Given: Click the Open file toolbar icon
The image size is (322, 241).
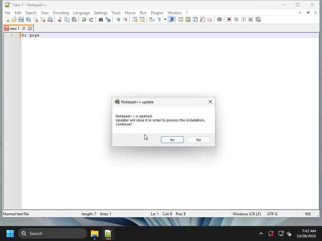Looking at the screenshot, I should pyautogui.click(x=14, y=19).
